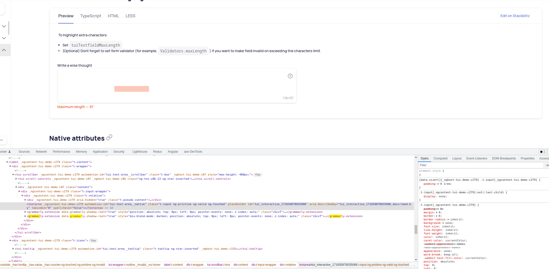Open the DOM Breakpoints tab

504,158
